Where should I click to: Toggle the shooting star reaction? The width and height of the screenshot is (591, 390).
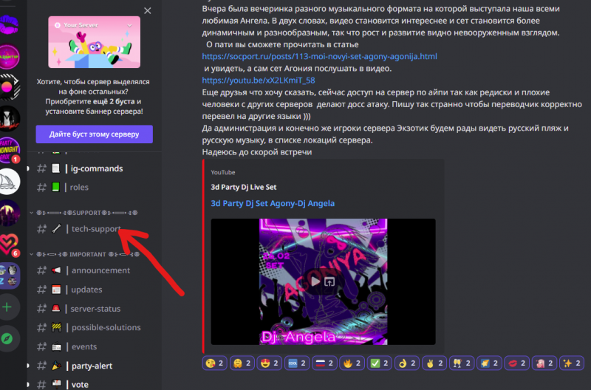490,363
